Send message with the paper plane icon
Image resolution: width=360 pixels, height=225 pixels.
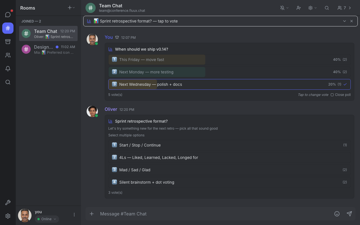tap(349, 214)
